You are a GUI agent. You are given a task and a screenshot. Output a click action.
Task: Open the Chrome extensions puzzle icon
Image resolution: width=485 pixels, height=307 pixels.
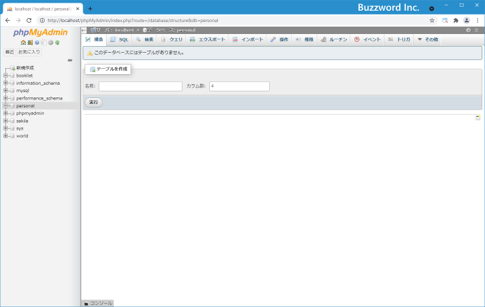pos(456,21)
